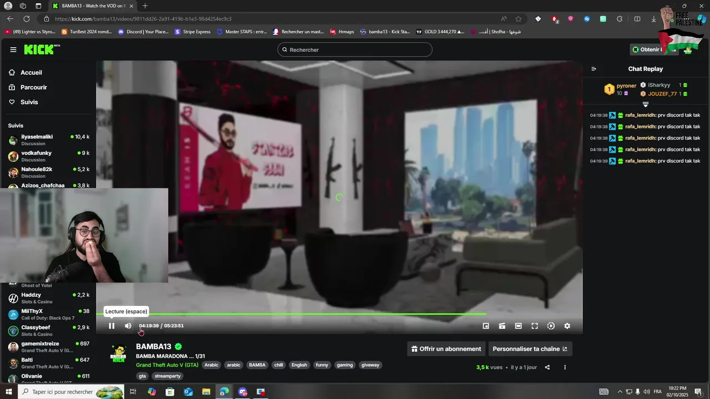Focus the Rechercher search field
The width and height of the screenshot is (710, 399).
point(355,49)
